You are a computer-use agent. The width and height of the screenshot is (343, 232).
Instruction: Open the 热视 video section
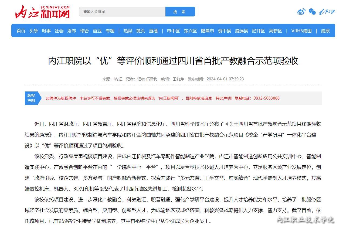point(128,31)
